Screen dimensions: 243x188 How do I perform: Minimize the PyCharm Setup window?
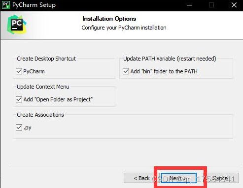[189, 5]
